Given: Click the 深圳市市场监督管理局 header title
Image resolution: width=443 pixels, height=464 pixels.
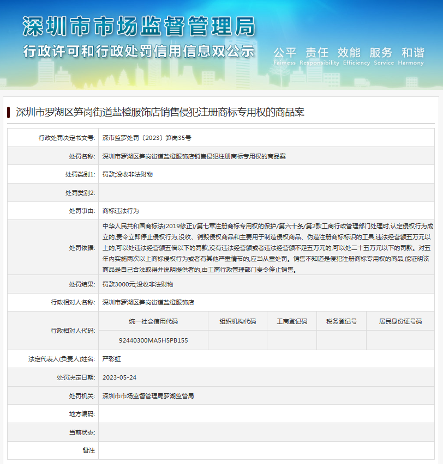Looking at the screenshot, I should [139, 27].
